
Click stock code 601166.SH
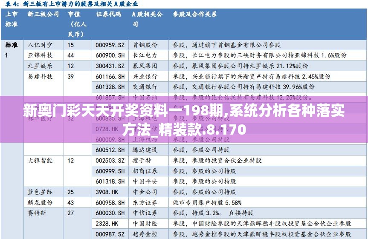click(110, 76)
